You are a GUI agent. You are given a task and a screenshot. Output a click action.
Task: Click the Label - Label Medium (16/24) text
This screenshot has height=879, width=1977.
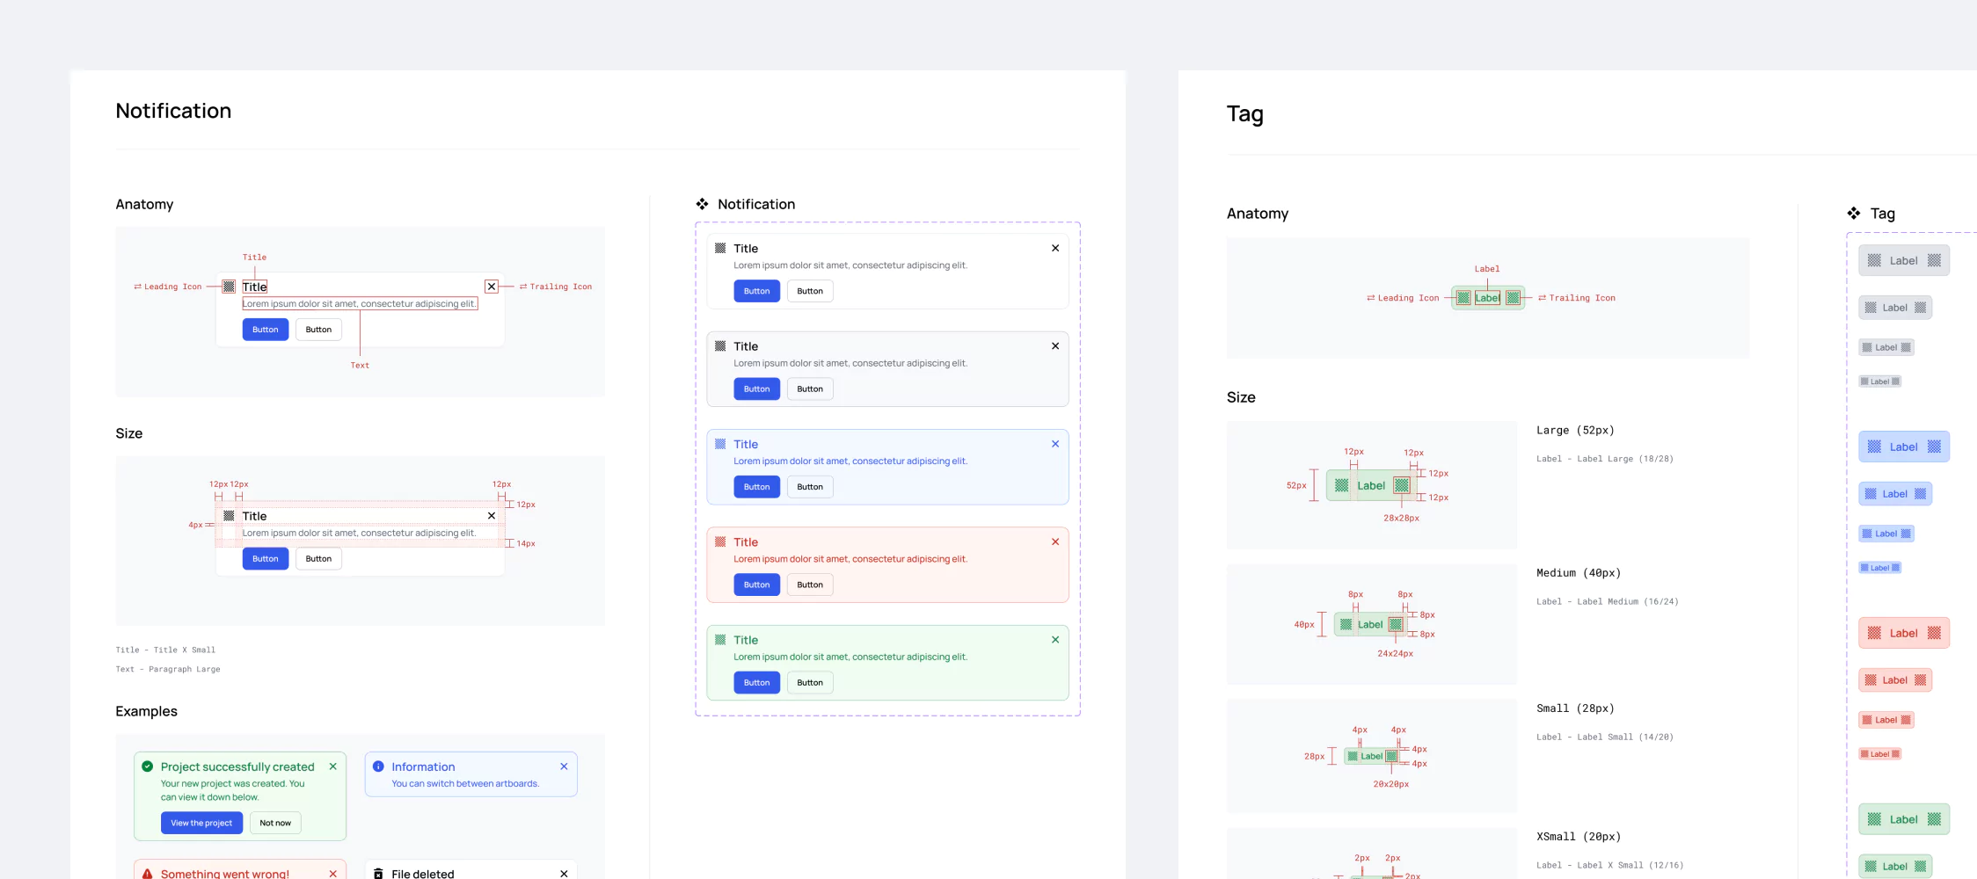click(x=1608, y=602)
